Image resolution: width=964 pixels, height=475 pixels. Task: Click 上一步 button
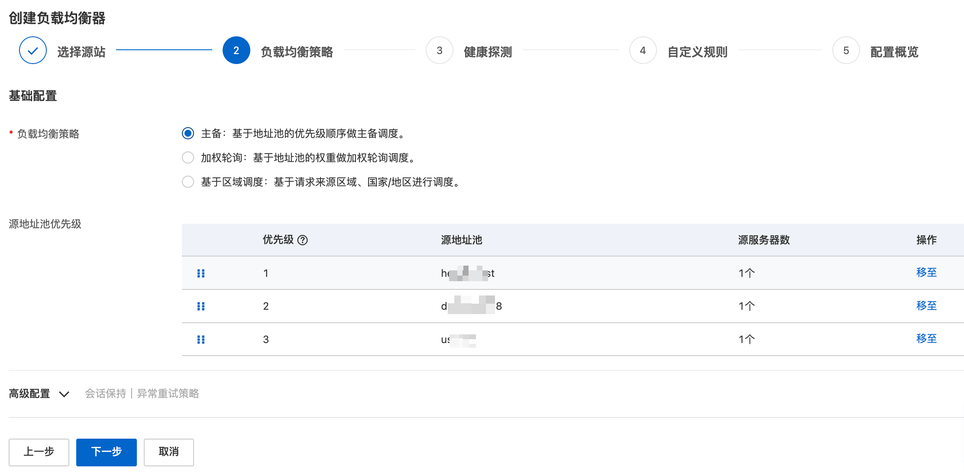(39, 452)
